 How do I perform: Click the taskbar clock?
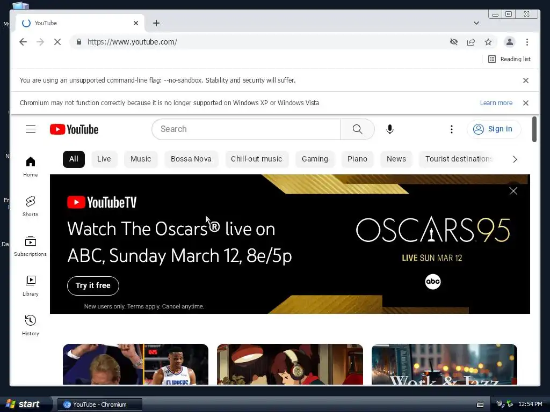(x=530, y=404)
